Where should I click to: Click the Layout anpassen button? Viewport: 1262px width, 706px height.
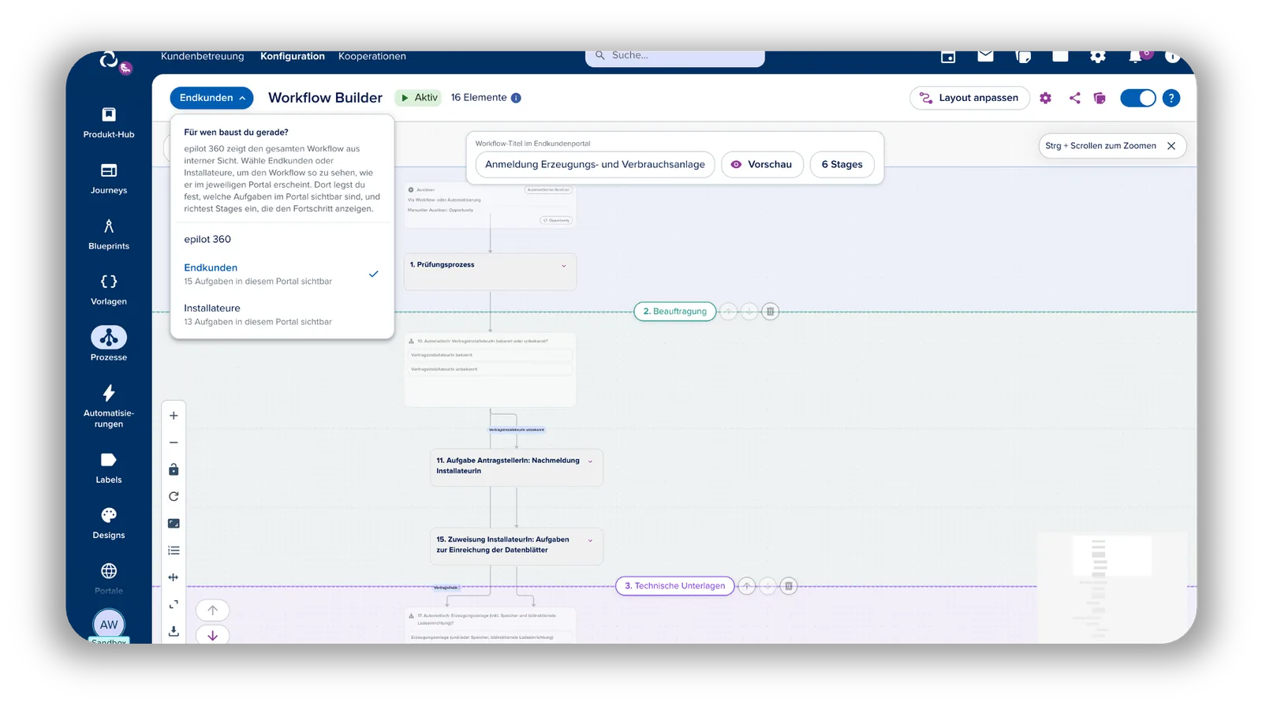tap(969, 98)
